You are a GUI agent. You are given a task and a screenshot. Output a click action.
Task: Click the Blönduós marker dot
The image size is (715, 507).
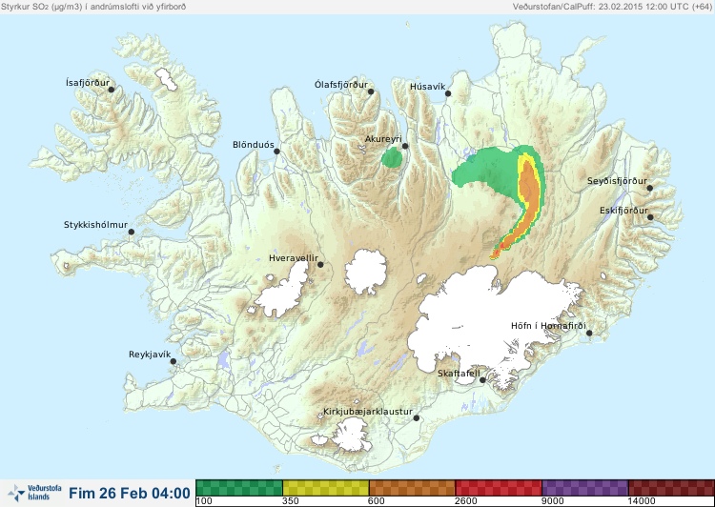coord(276,152)
